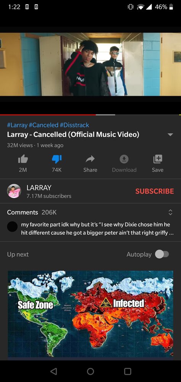Tap the Android home circle icon
181x382 pixels.
coord(90,371)
